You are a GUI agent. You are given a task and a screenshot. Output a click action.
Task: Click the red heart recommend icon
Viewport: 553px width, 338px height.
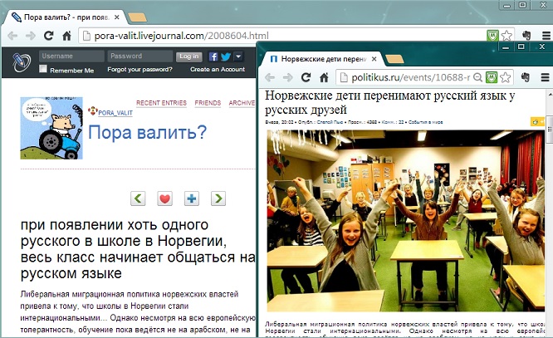click(164, 198)
